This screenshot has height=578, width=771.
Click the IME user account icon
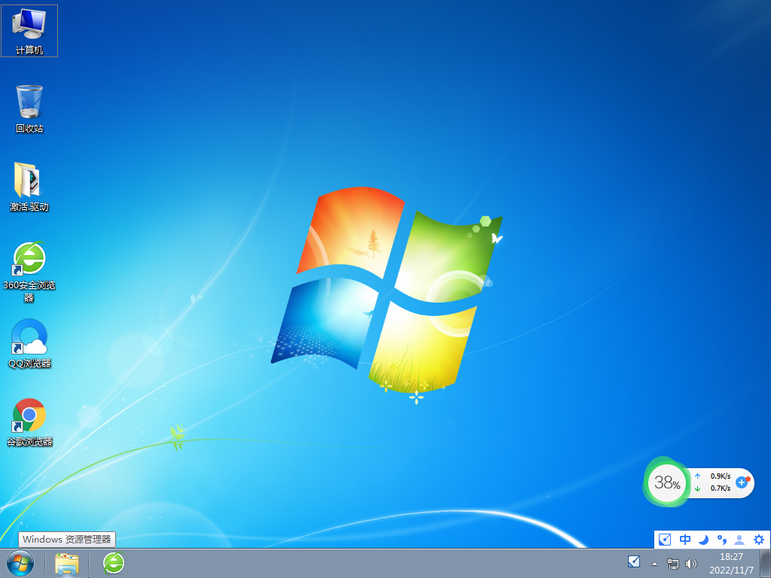(x=740, y=540)
